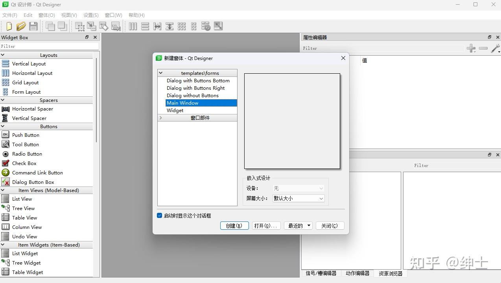This screenshot has height=283, width=501.
Task: Click the 创建(R) button
Action: click(234, 225)
